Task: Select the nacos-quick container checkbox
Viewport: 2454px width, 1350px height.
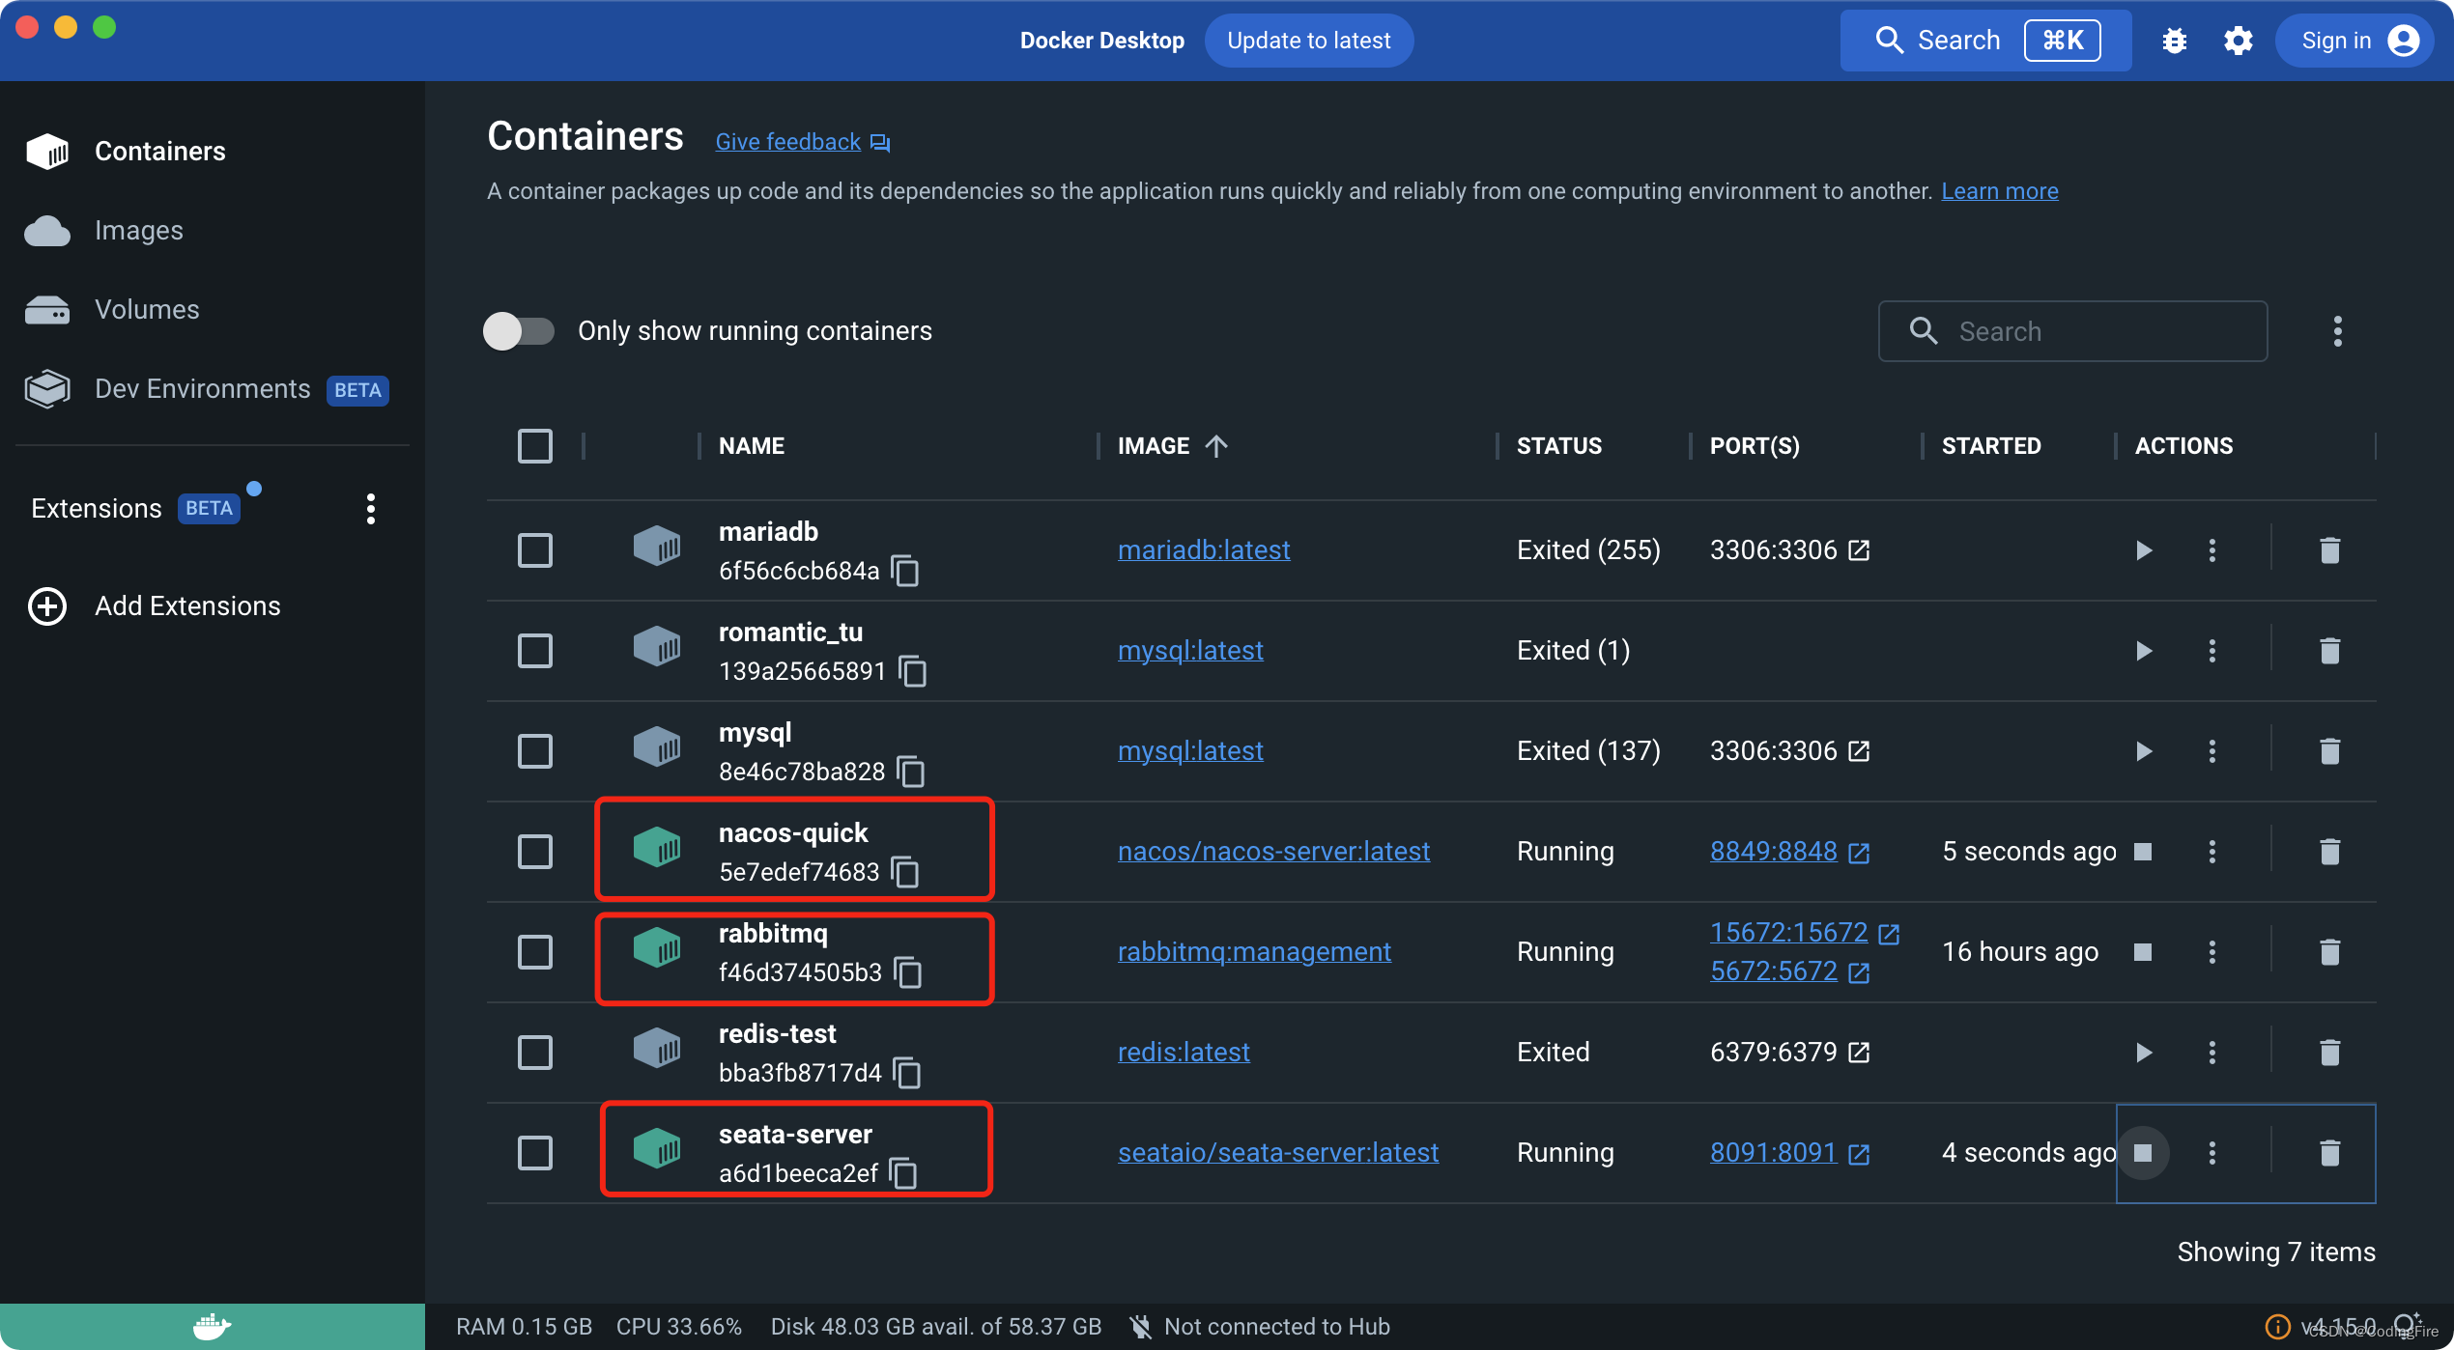Action: (535, 852)
